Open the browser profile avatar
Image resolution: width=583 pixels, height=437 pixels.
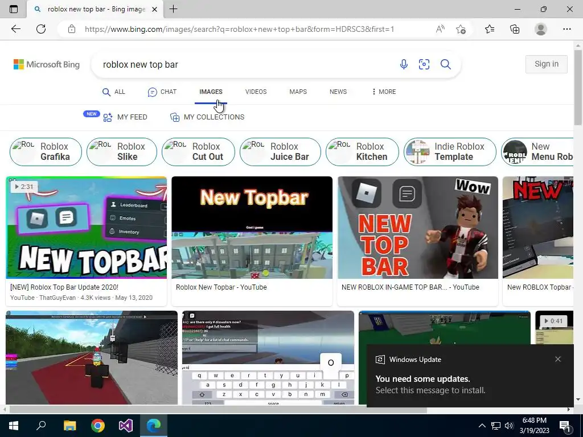[541, 29]
